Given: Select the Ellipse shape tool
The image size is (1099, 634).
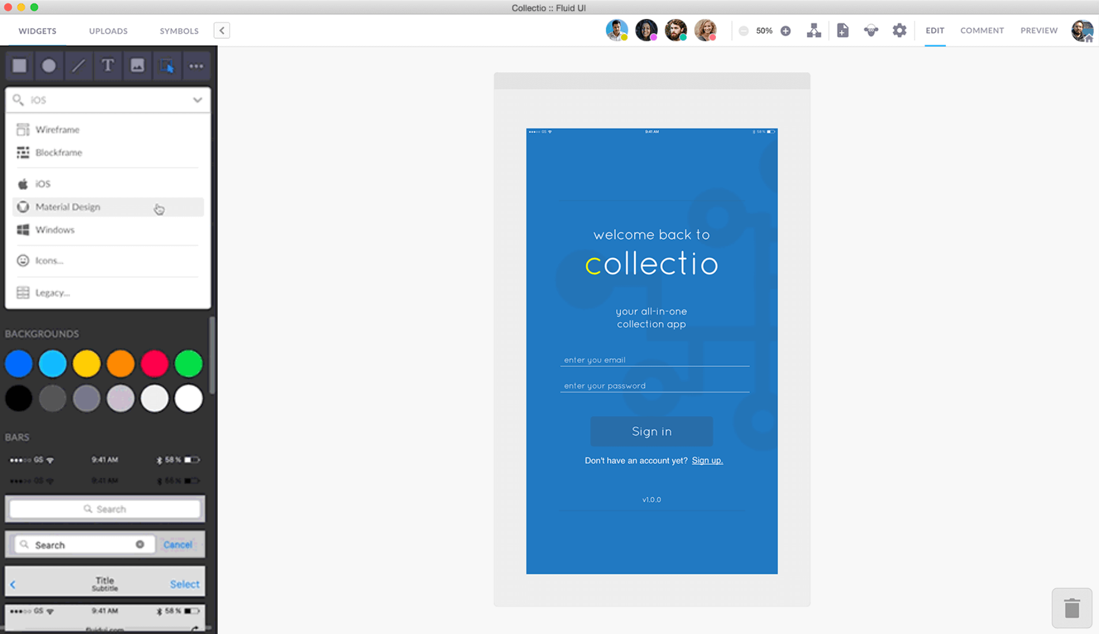Looking at the screenshot, I should point(49,66).
